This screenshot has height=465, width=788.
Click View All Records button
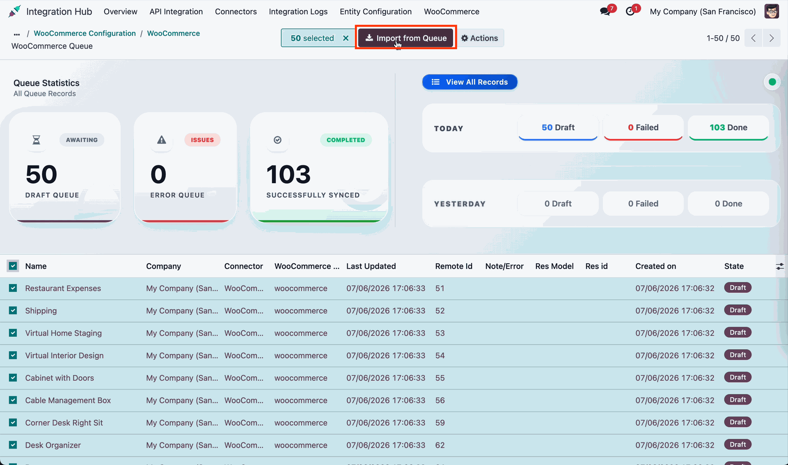(470, 82)
